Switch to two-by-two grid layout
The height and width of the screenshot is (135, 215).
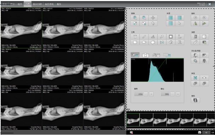point(180,18)
